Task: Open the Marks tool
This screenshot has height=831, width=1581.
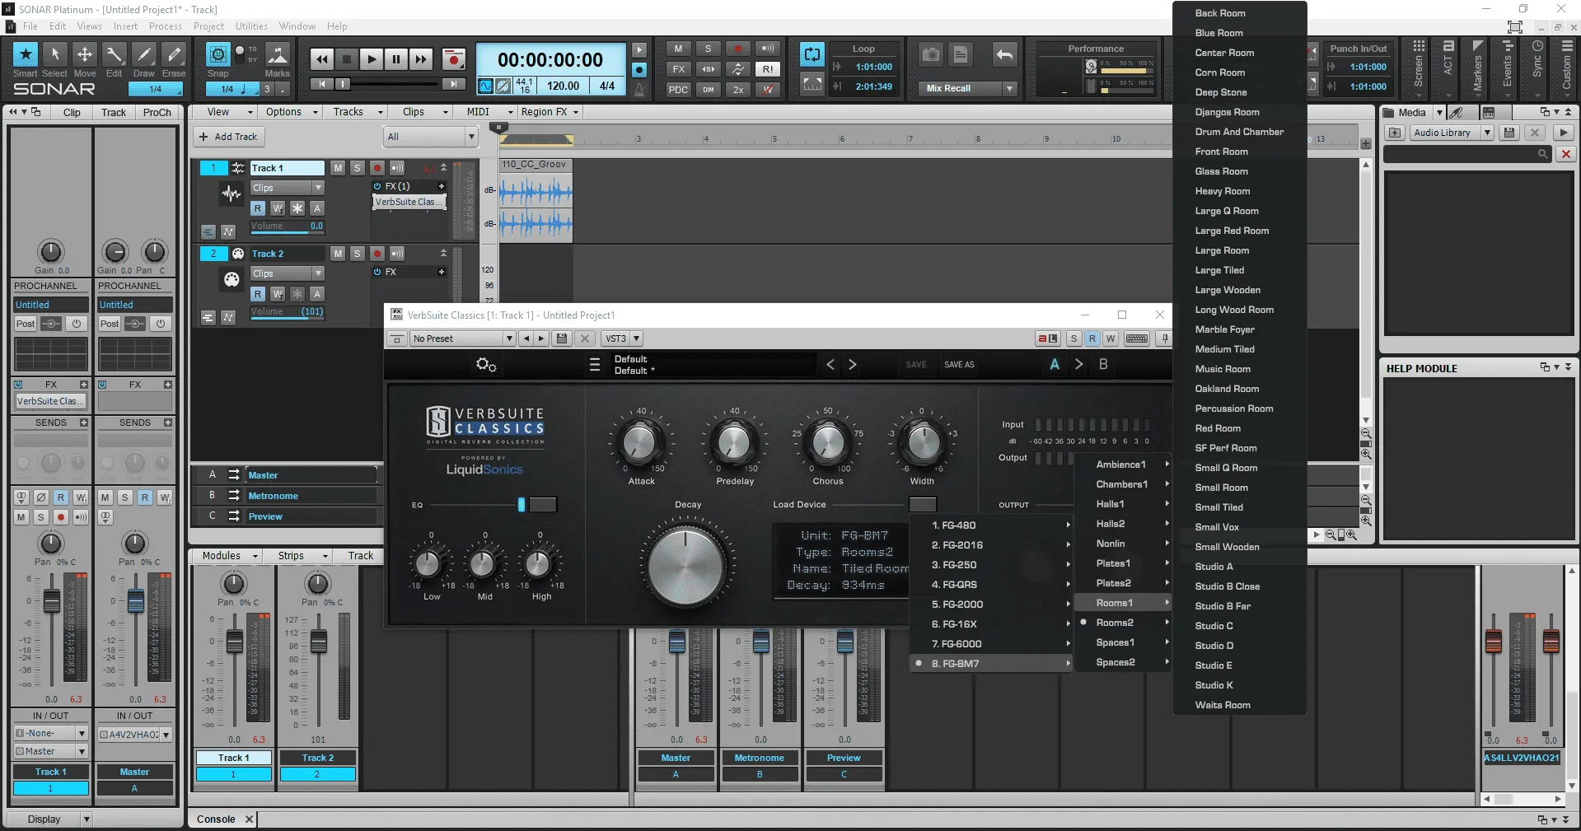Action: pos(278,54)
